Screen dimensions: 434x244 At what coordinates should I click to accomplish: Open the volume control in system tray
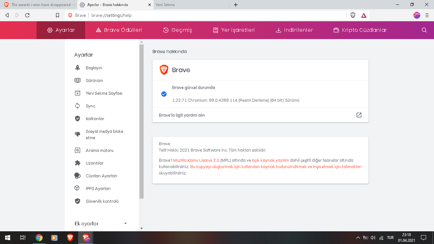[373, 238]
